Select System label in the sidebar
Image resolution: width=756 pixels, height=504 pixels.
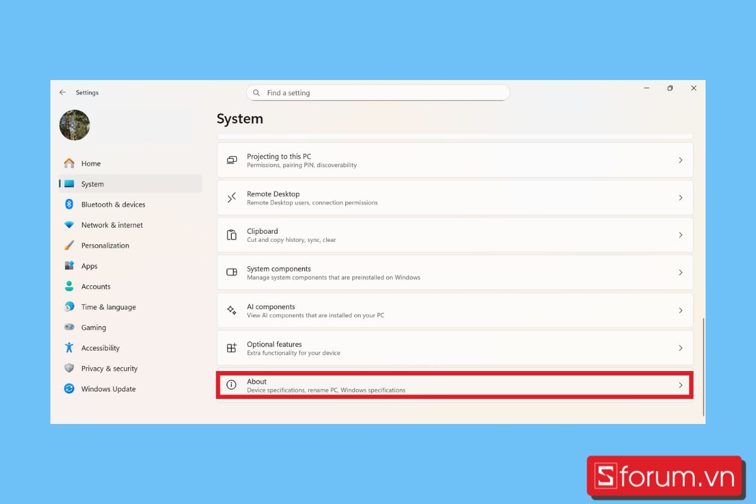coord(93,184)
